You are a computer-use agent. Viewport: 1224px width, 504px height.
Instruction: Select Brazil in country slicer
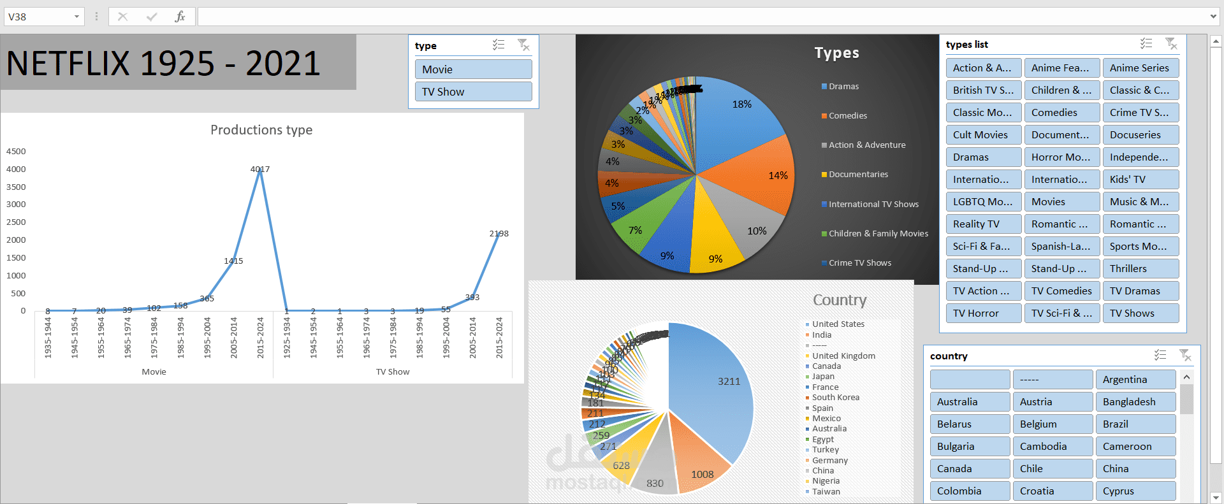point(1136,424)
